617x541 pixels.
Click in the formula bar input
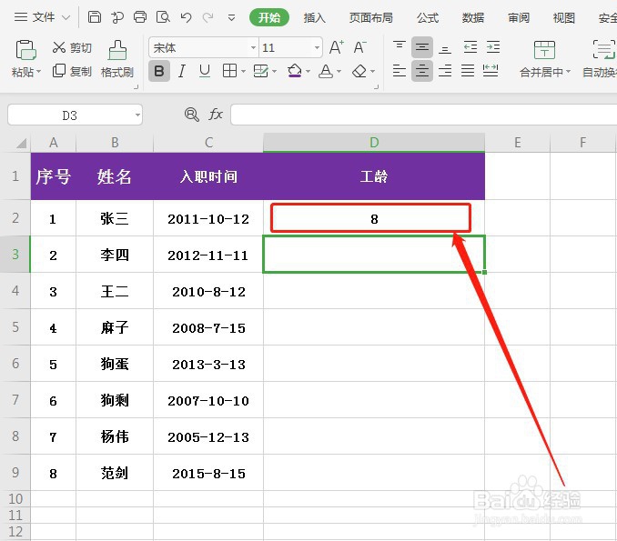pos(424,115)
